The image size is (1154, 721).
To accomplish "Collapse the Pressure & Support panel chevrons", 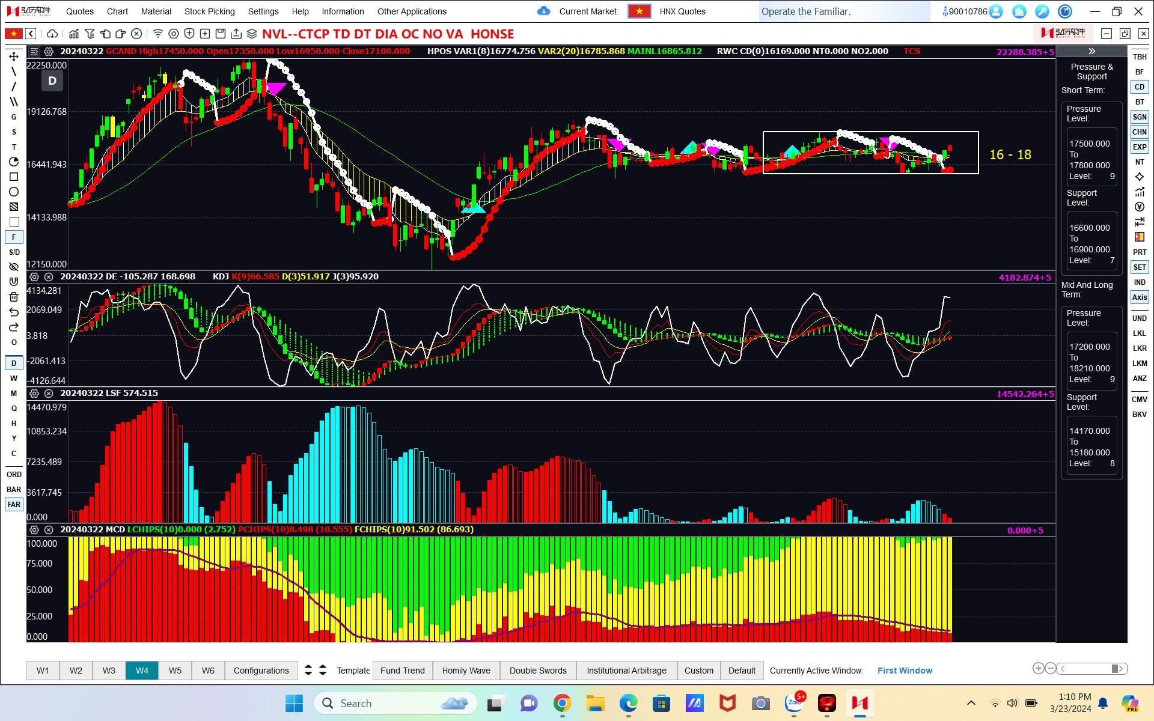I will click(1091, 52).
